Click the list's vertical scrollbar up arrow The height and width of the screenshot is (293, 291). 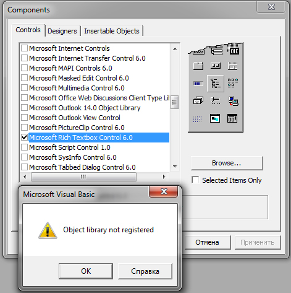[175, 49]
